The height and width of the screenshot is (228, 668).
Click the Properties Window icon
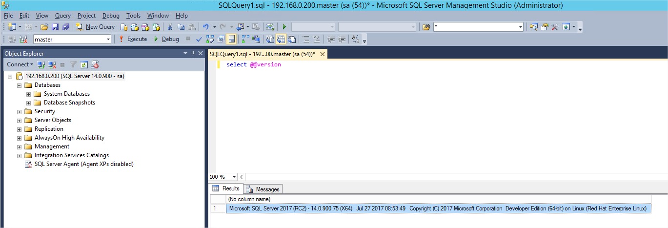pos(545,27)
